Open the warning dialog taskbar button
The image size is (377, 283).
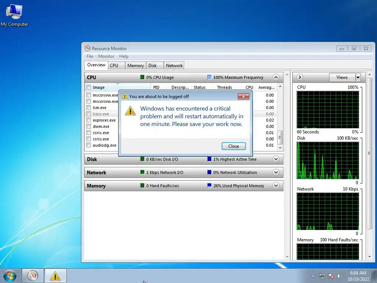pyautogui.click(x=55, y=276)
